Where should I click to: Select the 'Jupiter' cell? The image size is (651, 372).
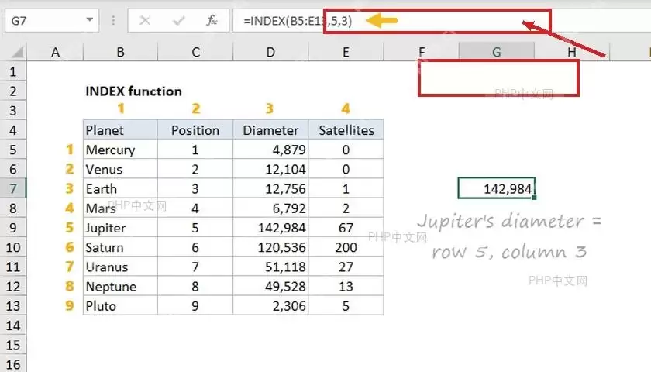coord(120,228)
